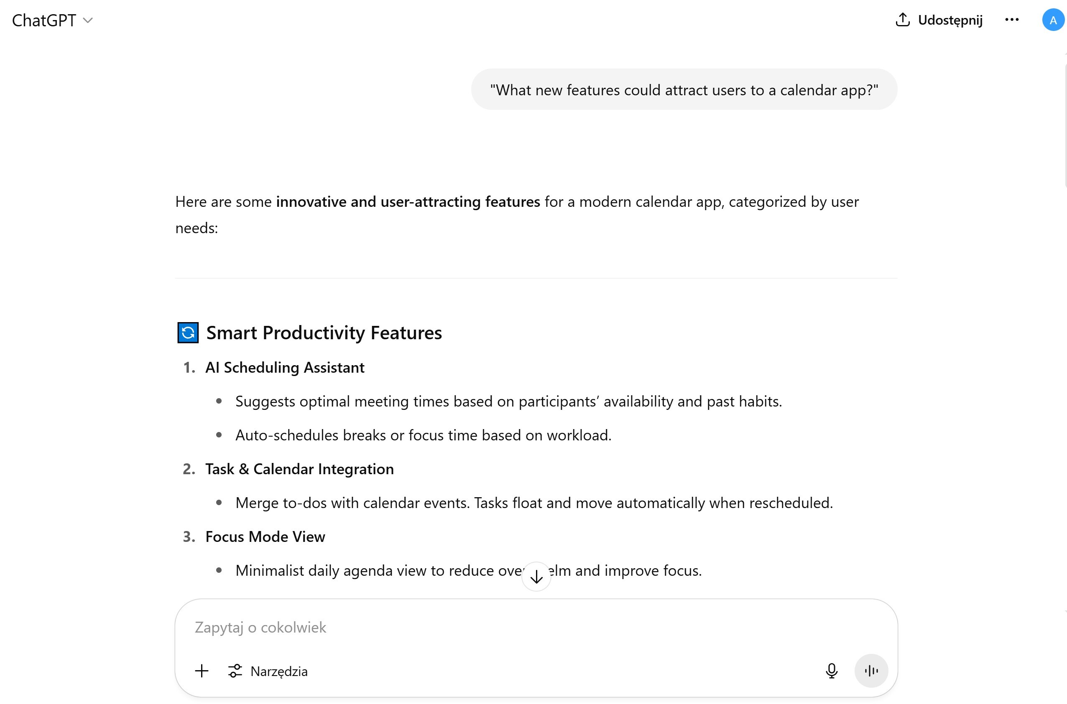This screenshot has width=1067, height=704.
Task: Click the "Merge to-dos with calendar events" bullet
Action: point(534,503)
